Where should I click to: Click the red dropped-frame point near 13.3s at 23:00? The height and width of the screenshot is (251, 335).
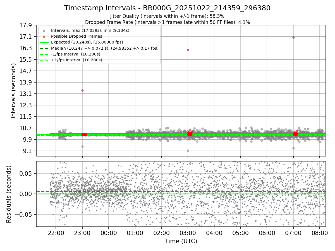[x=82, y=90]
